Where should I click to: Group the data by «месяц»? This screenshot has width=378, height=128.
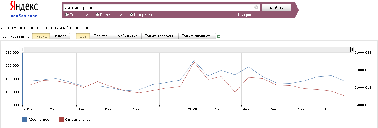point(41,36)
